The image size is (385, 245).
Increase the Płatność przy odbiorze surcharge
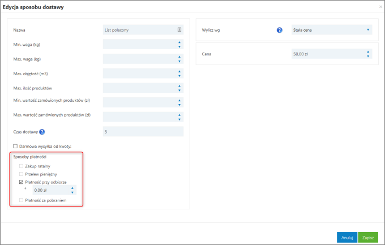[x=72, y=188]
